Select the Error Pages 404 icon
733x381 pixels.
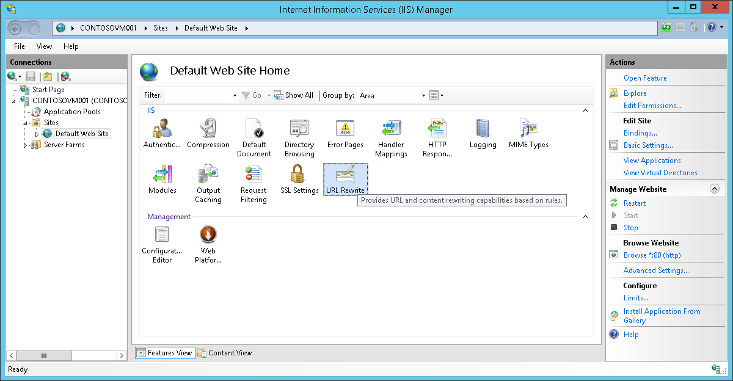coord(345,134)
